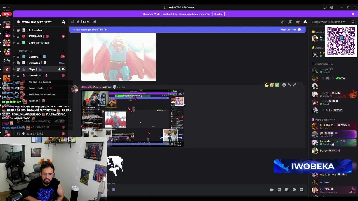Open member Aly Kimmers profile
The image size is (358, 201).
[333, 174]
